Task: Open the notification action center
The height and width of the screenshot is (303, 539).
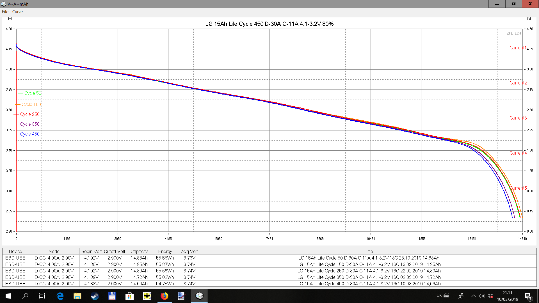Action: click(x=528, y=297)
